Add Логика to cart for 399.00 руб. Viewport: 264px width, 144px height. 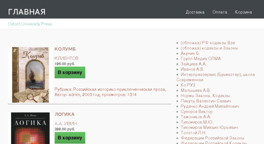tap(70, 138)
